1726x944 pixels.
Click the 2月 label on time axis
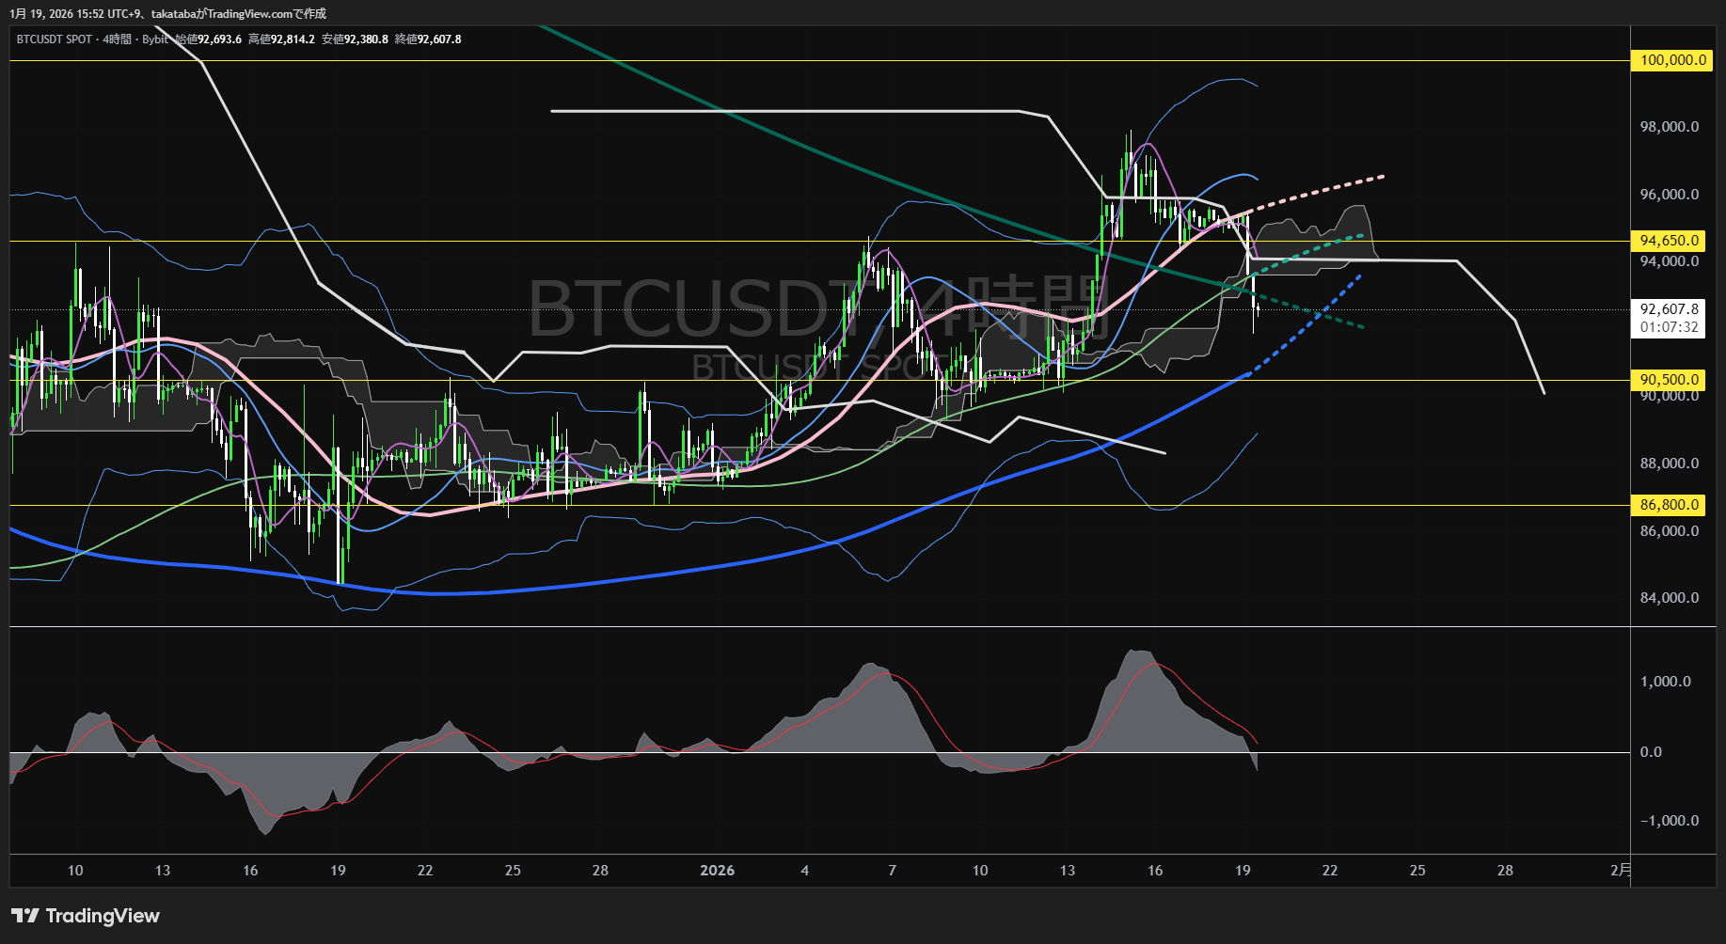(x=1620, y=871)
